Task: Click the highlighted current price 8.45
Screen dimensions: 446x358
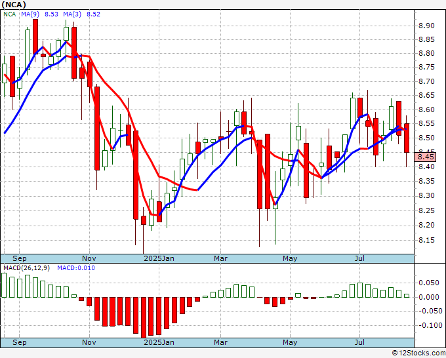Action: (x=426, y=157)
